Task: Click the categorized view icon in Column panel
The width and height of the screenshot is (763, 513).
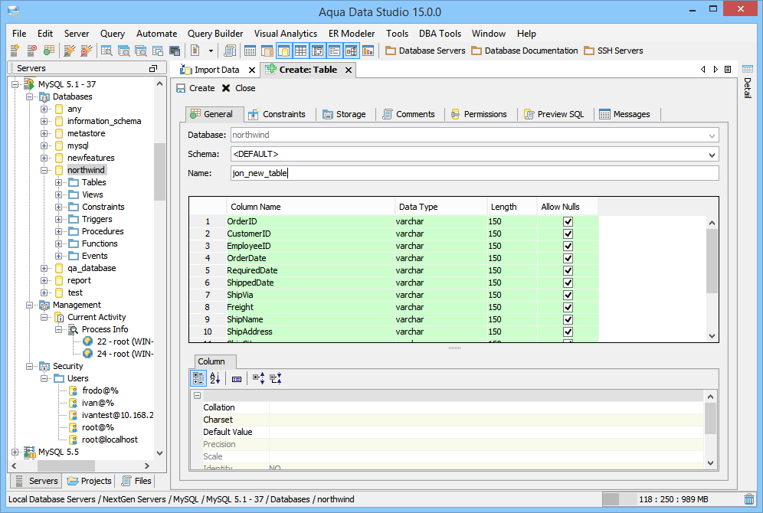Action: (198, 378)
